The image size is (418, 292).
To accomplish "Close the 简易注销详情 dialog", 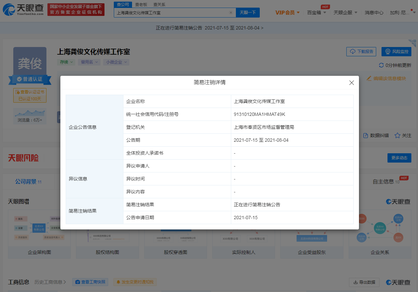I will [352, 83].
